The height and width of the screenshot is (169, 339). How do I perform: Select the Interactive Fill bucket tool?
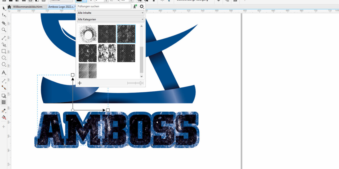4,117
